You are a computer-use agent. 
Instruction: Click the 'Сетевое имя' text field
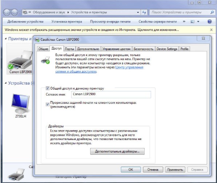111,94
